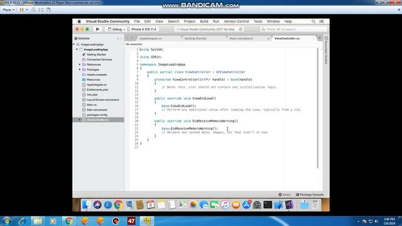Open the document tabs overflow dropdown
Viewport: 402px width, 226px height.
click(320, 38)
